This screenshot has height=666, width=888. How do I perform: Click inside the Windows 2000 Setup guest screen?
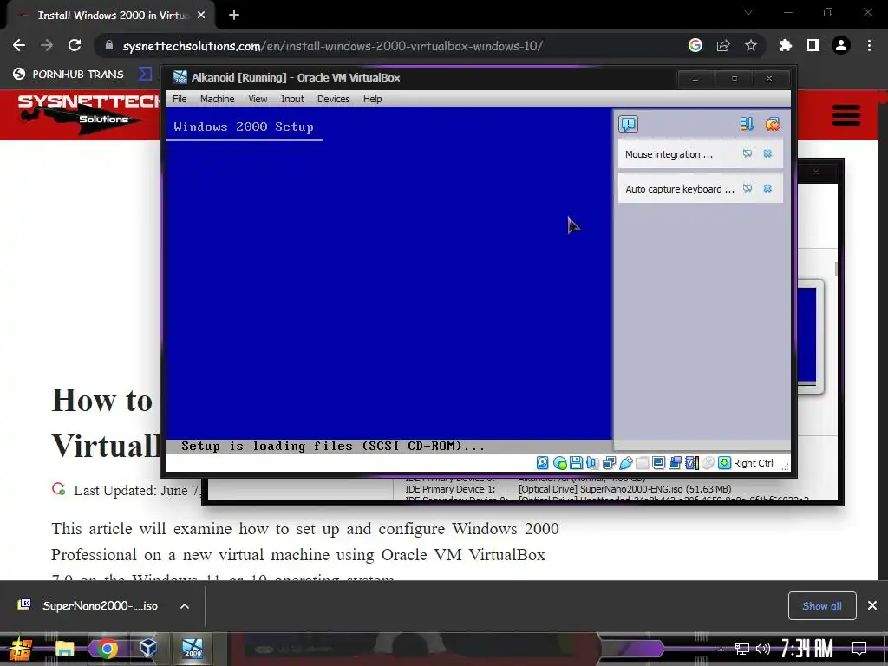pyautogui.click(x=389, y=280)
